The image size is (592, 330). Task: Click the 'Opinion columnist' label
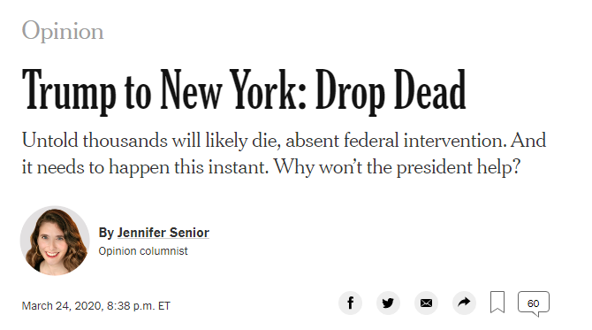[x=143, y=251]
